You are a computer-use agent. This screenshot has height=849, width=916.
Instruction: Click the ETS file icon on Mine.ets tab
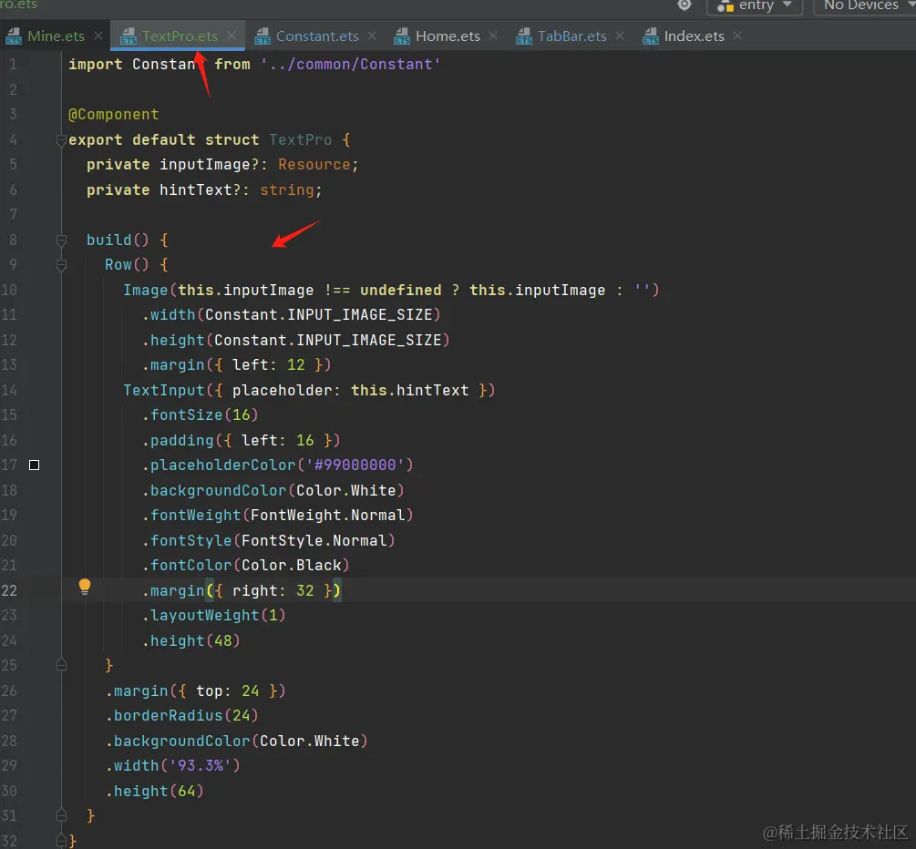click(x=14, y=36)
